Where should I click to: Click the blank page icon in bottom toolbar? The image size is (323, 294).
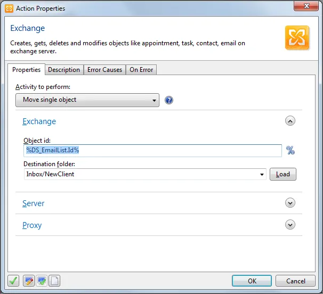(54, 281)
